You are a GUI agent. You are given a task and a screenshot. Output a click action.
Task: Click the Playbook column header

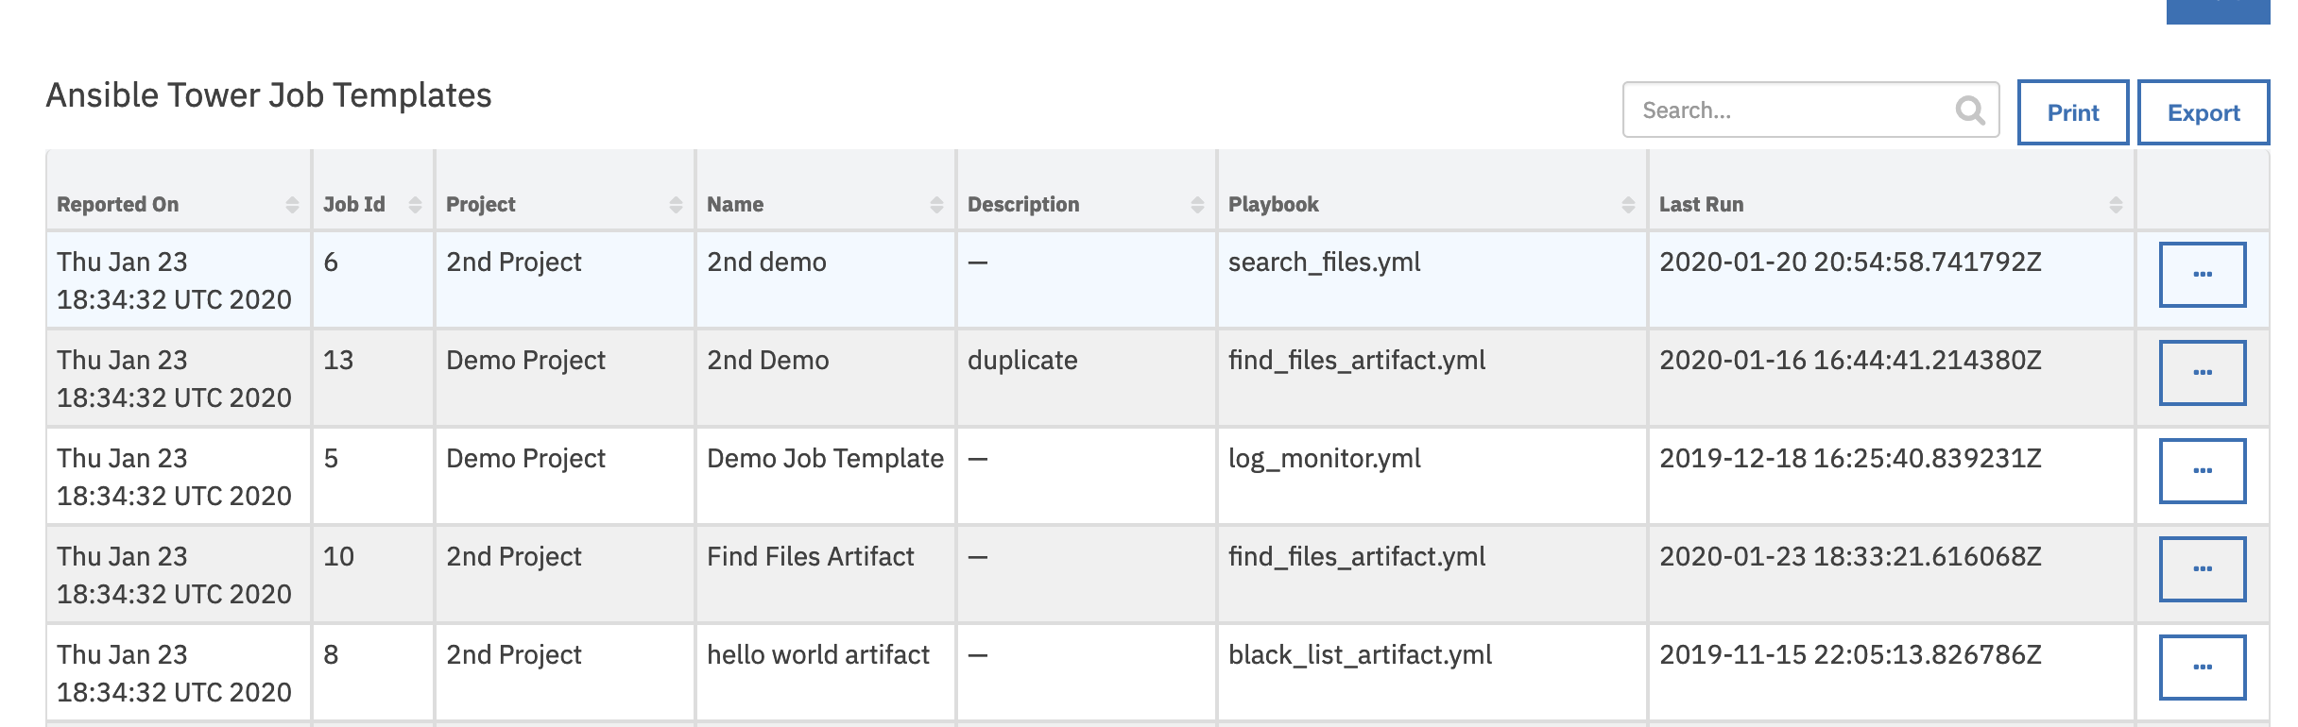(1432, 192)
